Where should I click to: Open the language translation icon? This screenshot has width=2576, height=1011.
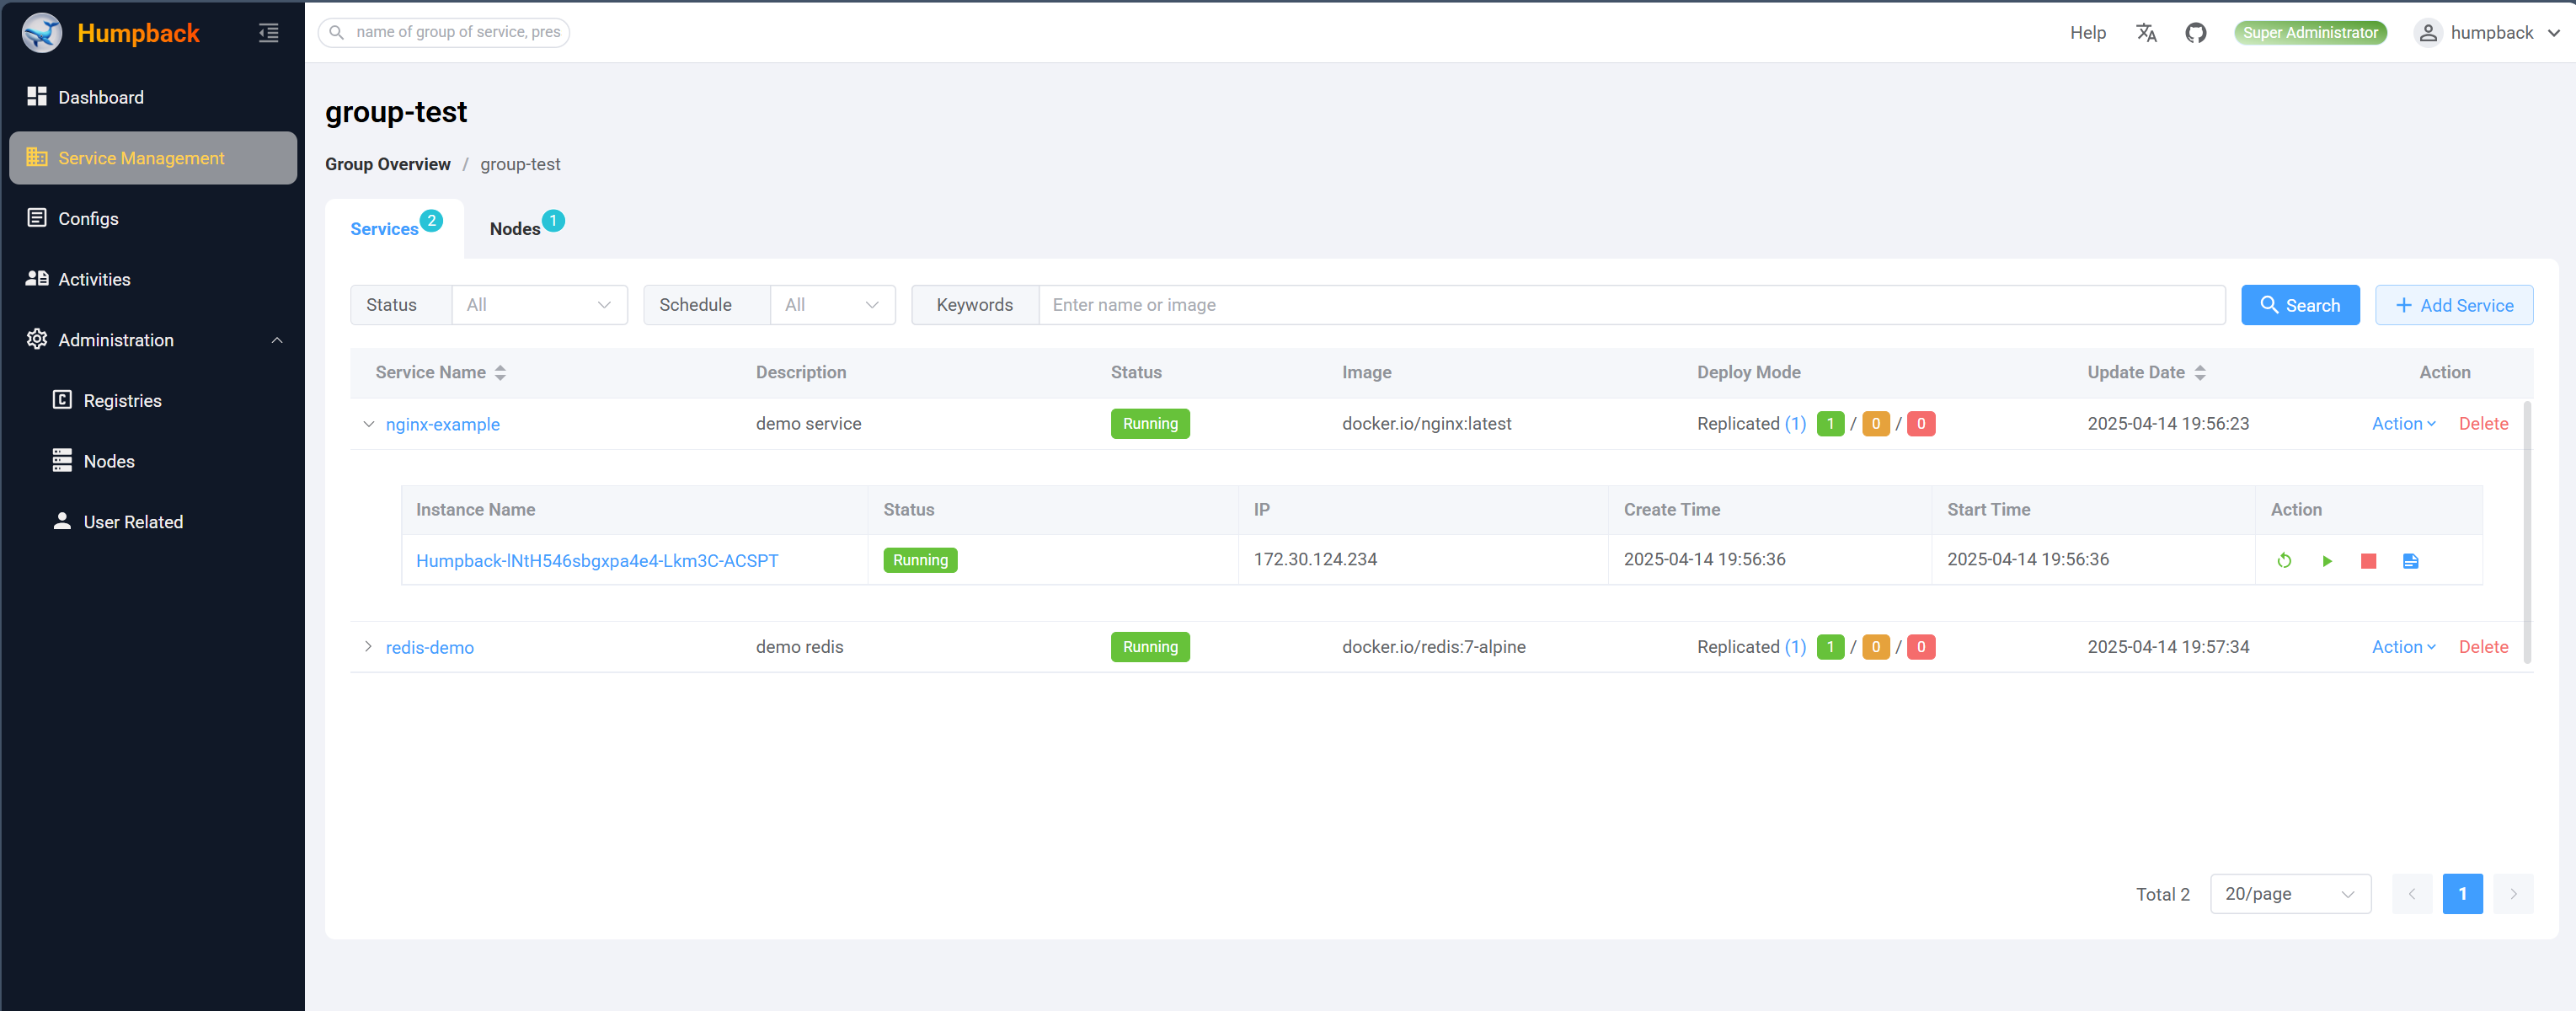point(2146,33)
